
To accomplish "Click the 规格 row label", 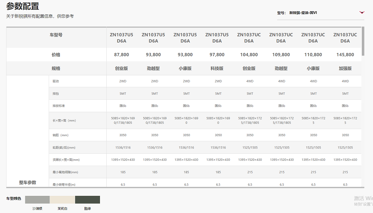I will coord(56,69).
